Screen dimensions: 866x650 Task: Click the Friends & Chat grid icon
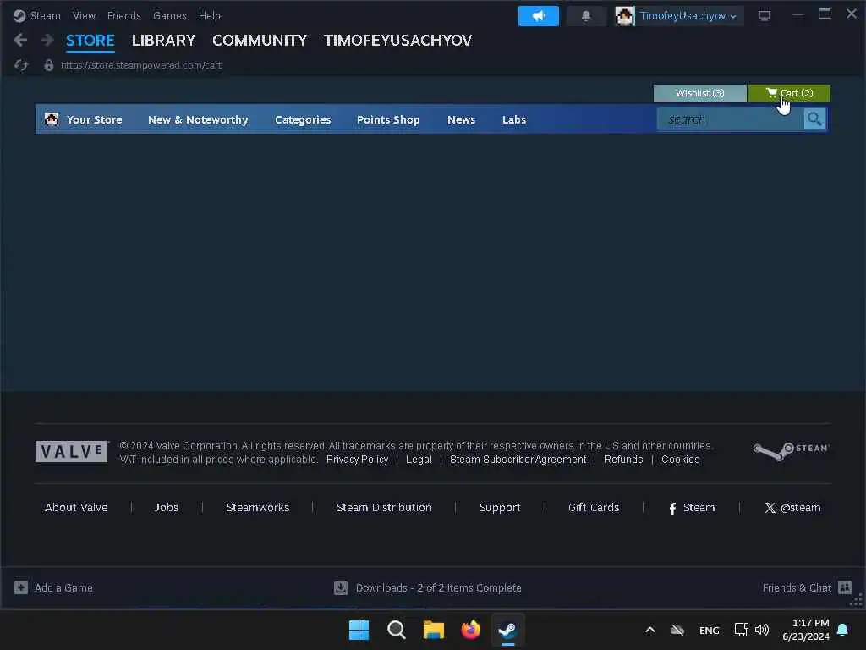click(x=845, y=587)
